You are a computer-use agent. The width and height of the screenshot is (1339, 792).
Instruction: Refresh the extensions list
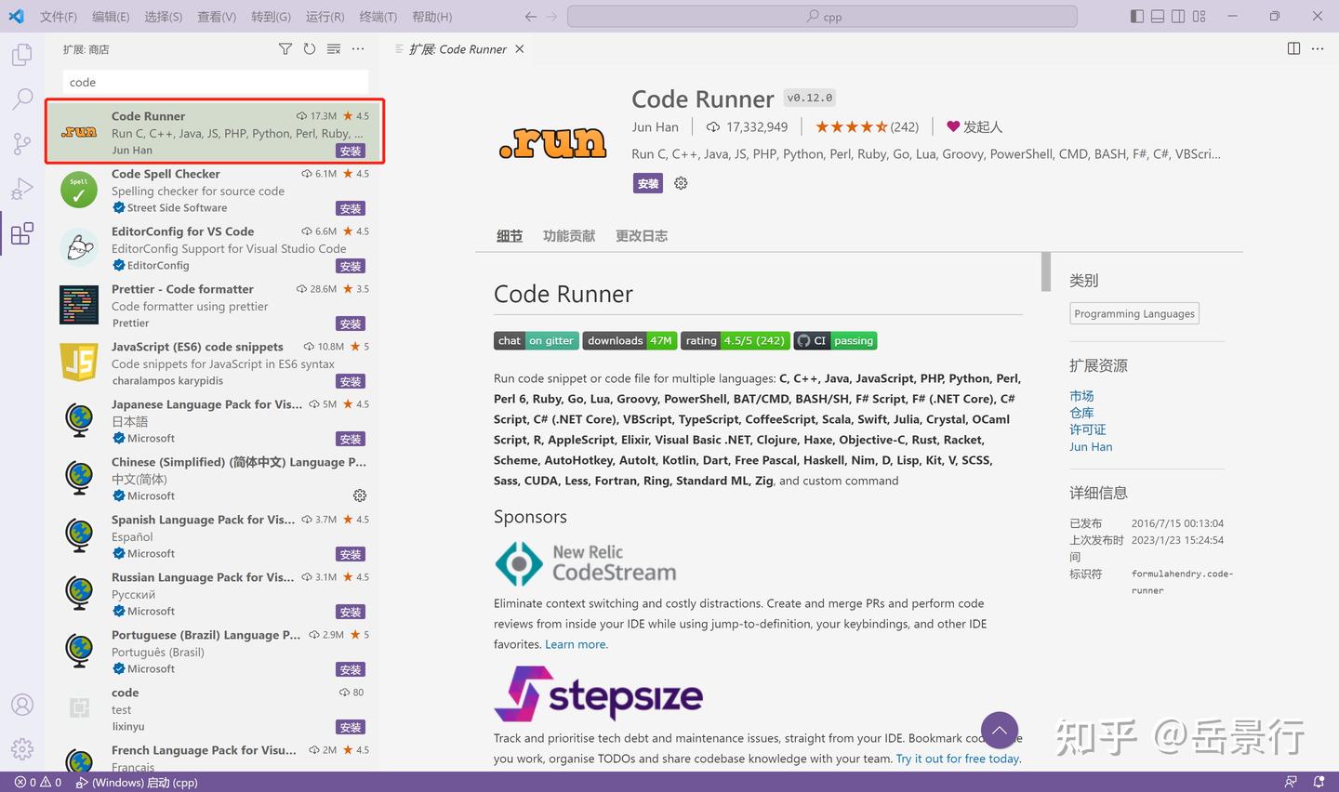310,48
